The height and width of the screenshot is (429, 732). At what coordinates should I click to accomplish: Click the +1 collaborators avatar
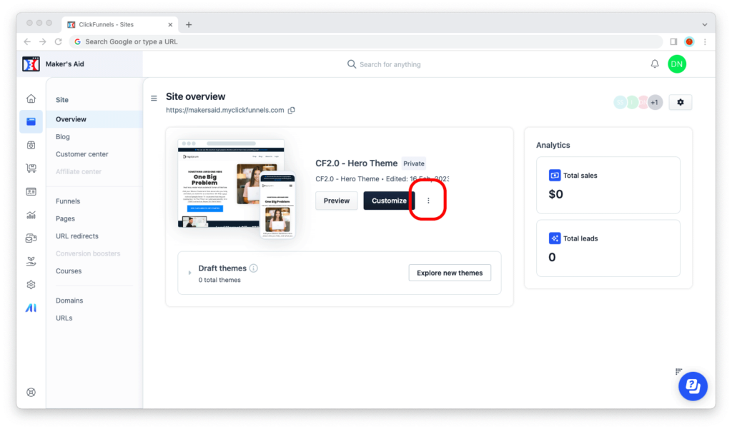[x=655, y=102]
